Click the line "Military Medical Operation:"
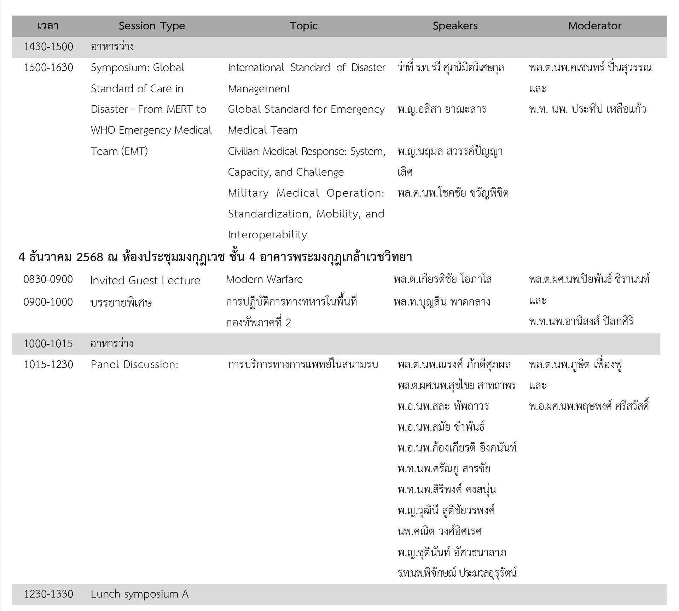The width and height of the screenshot is (679, 611). (306, 193)
